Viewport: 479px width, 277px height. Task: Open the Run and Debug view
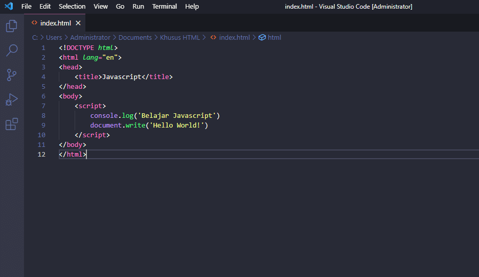(x=11, y=99)
